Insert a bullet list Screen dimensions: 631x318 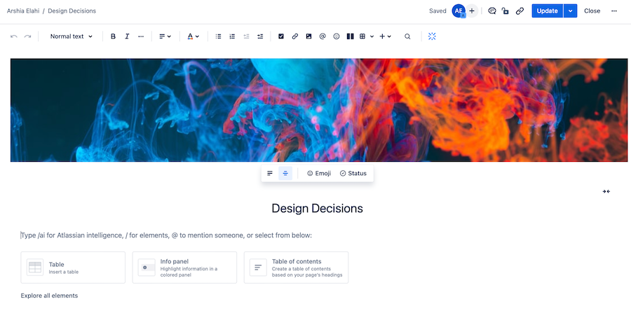tap(218, 36)
